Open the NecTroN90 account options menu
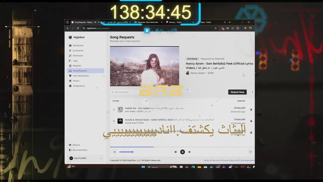 tap(101, 158)
